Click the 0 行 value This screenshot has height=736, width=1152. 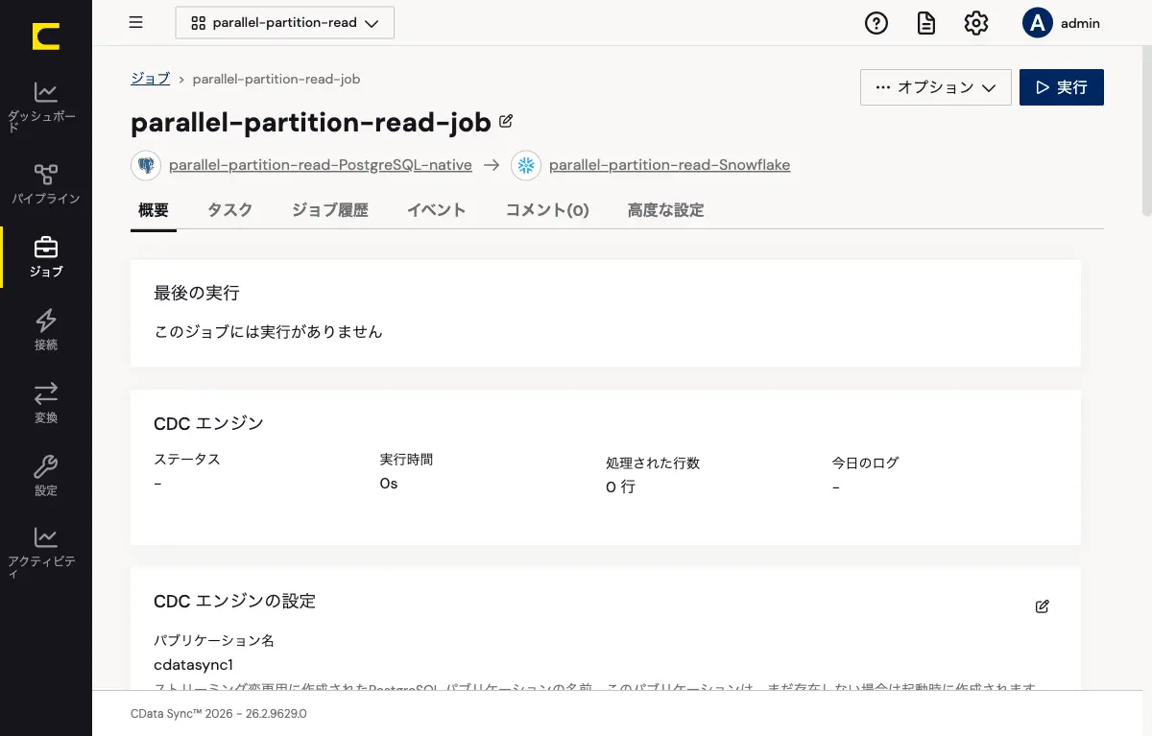coord(620,487)
